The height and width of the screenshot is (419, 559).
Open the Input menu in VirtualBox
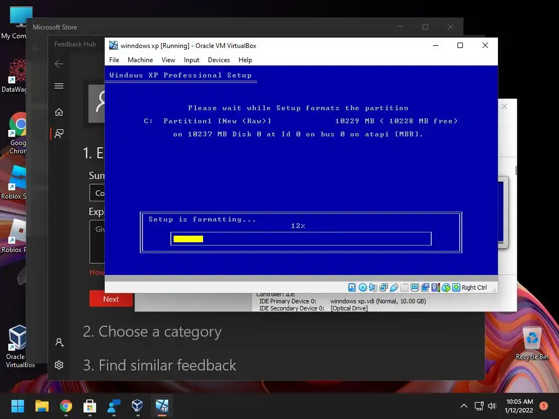pos(192,60)
